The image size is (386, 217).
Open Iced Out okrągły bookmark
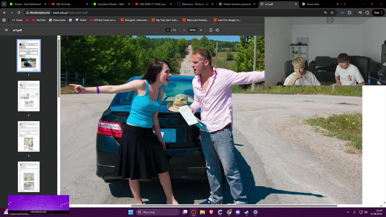[227, 20]
